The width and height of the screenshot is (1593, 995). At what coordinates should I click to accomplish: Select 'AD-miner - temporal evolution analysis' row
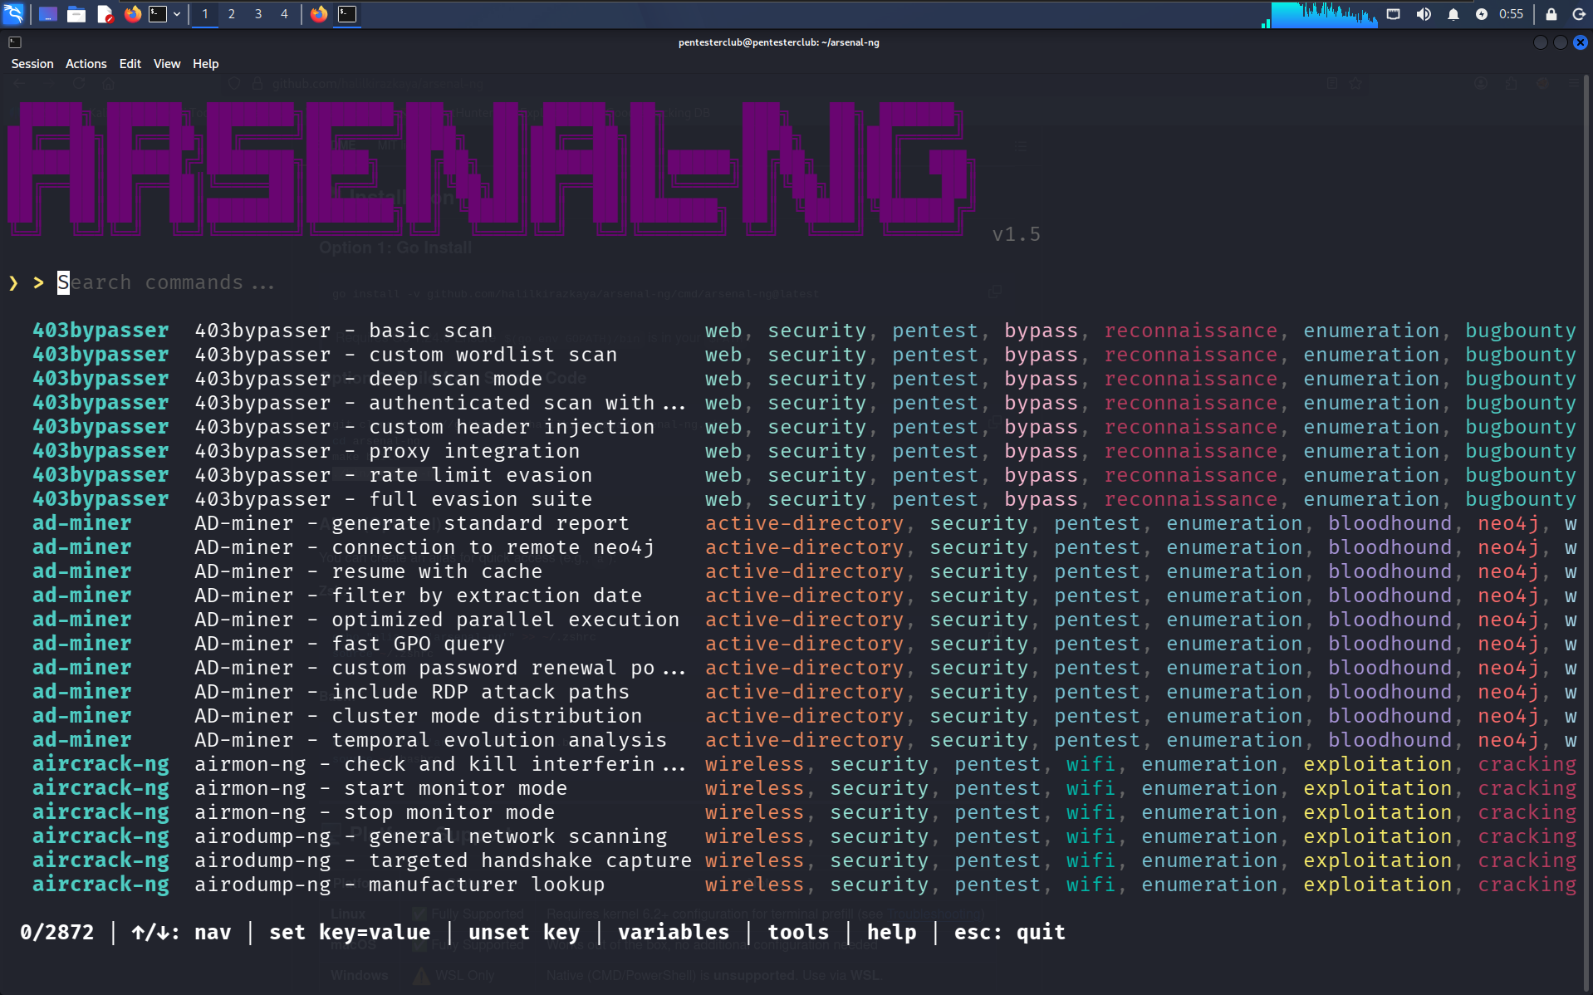(804, 740)
